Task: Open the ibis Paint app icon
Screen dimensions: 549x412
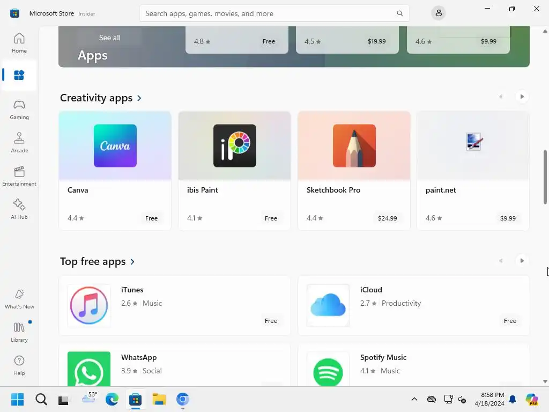Action: pyautogui.click(x=235, y=146)
